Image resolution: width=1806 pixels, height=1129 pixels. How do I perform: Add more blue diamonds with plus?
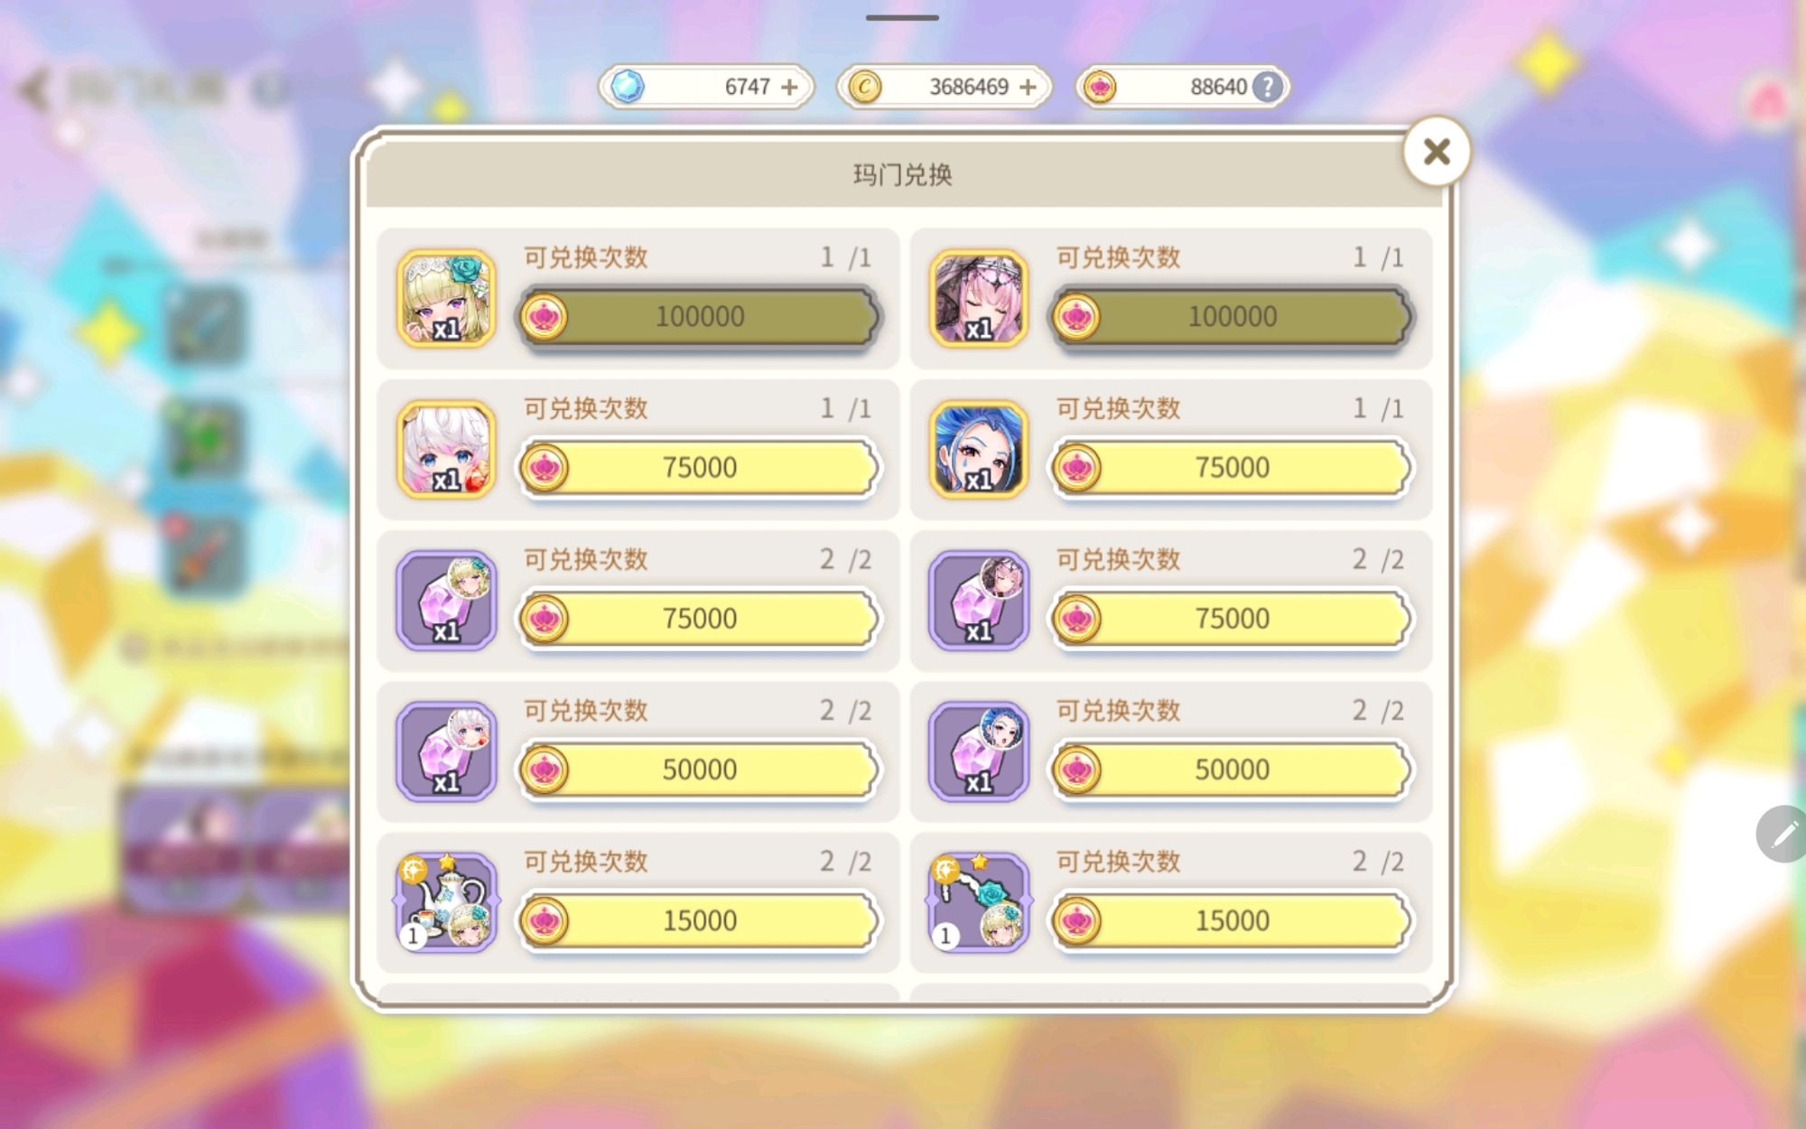coord(789,87)
